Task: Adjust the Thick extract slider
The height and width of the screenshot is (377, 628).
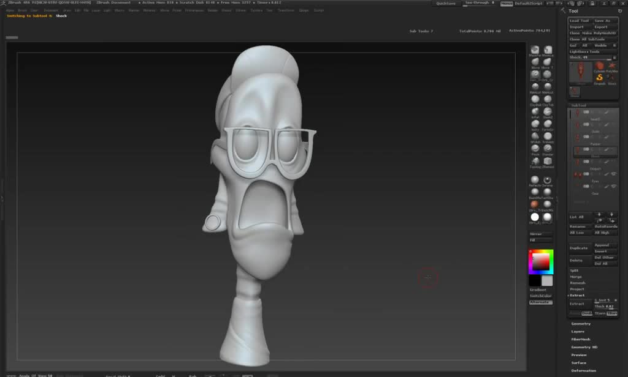Action: tap(605, 307)
